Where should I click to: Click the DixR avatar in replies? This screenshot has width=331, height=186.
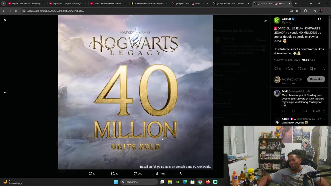[277, 93]
